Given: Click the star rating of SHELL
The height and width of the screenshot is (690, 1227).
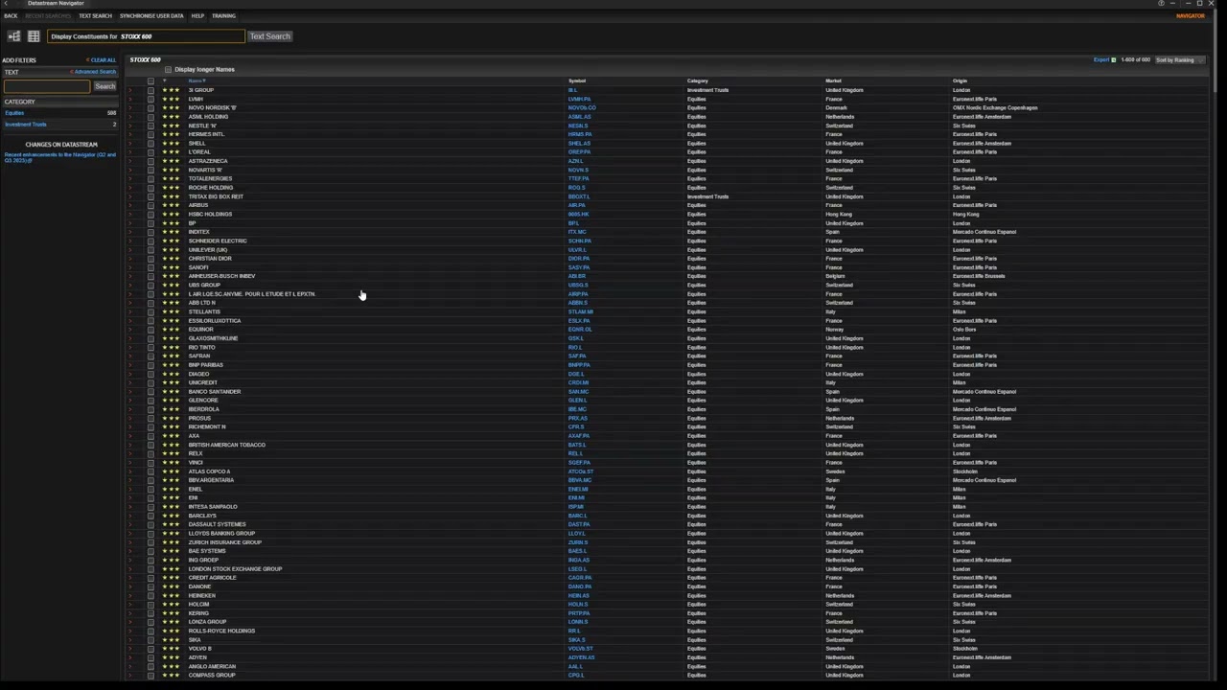Looking at the screenshot, I should coord(171,143).
